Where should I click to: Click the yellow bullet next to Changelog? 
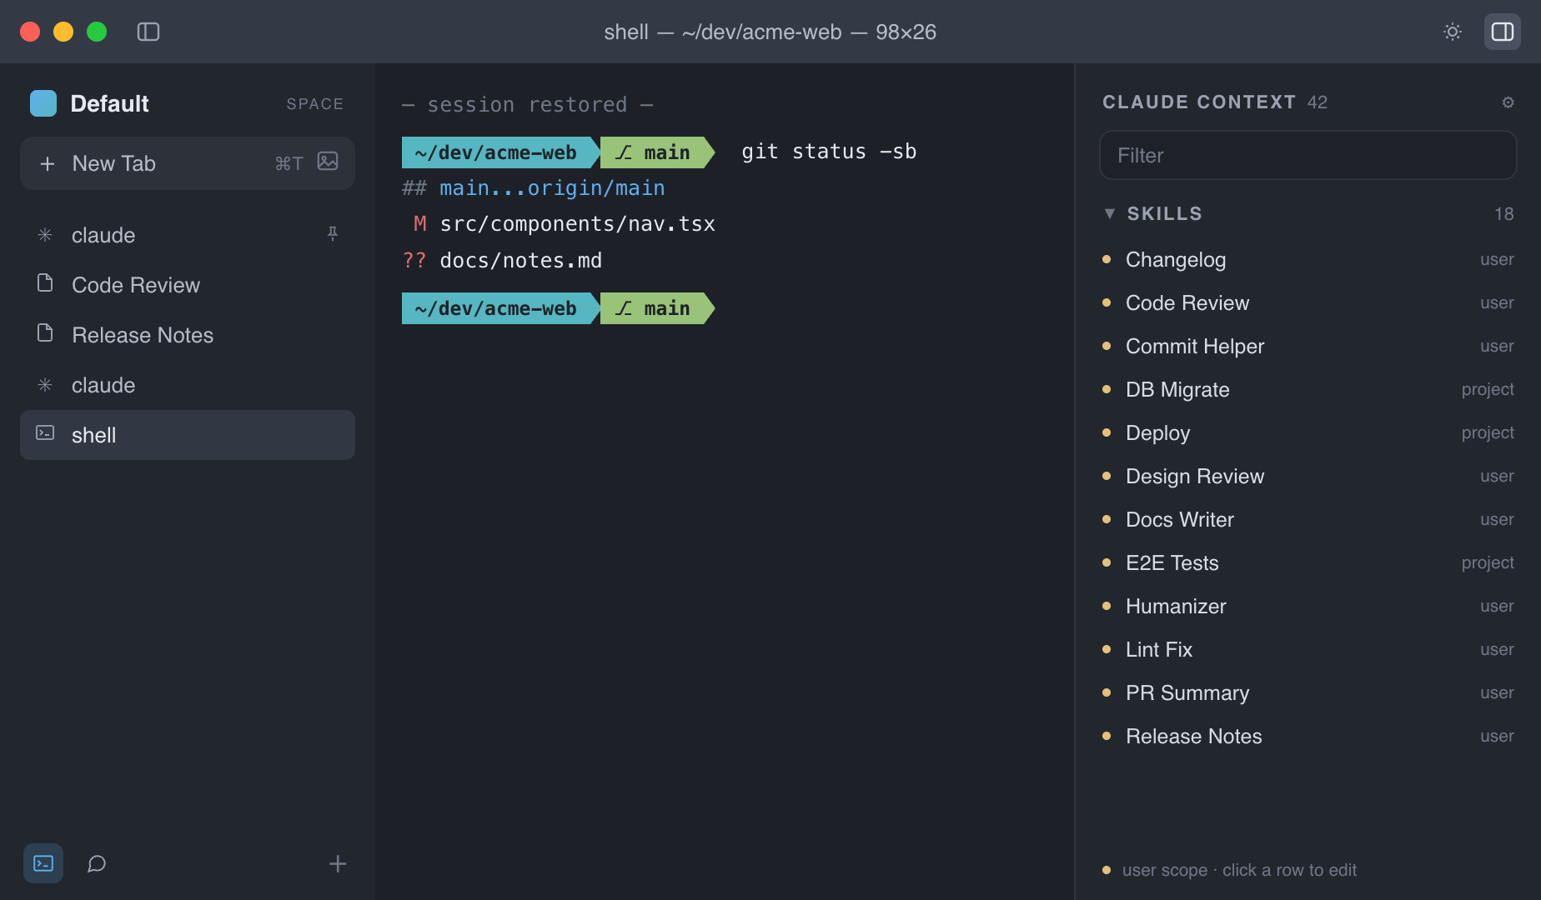coord(1107,259)
